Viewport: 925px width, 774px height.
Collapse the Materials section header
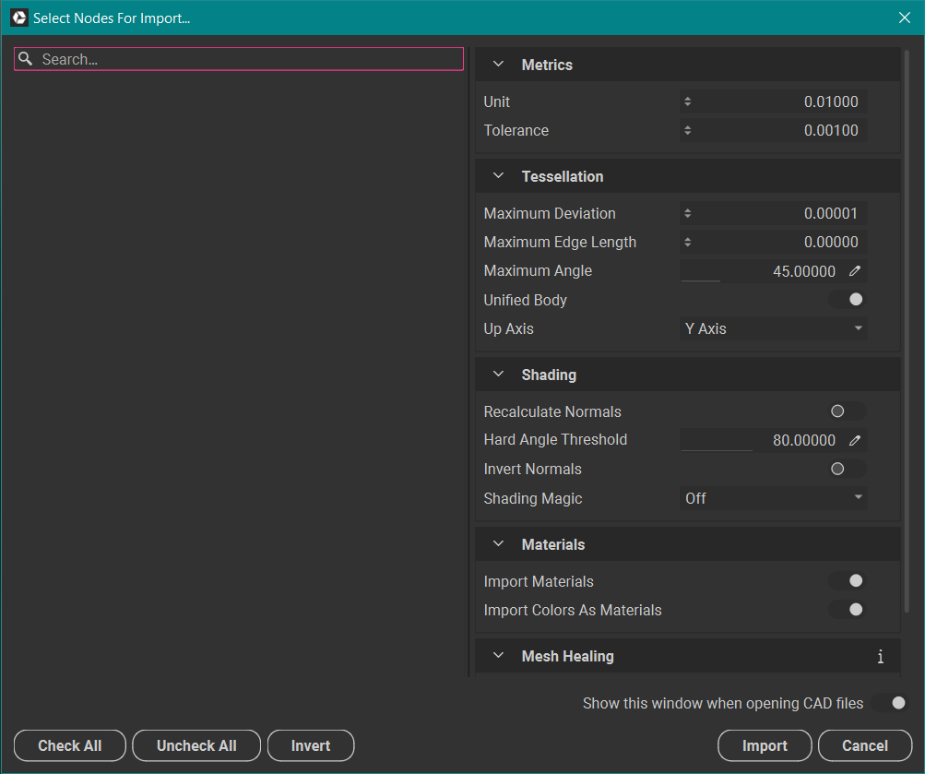[x=499, y=544]
